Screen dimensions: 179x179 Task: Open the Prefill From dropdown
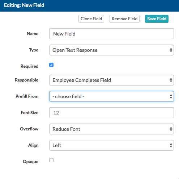click(111, 96)
